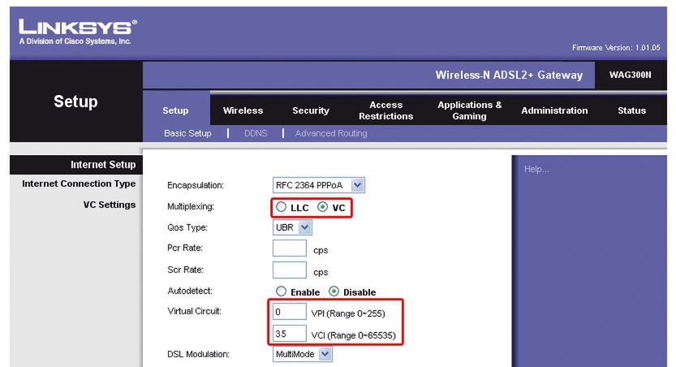676x367 pixels.
Task: Go to Access Restrictions tab
Action: point(385,110)
